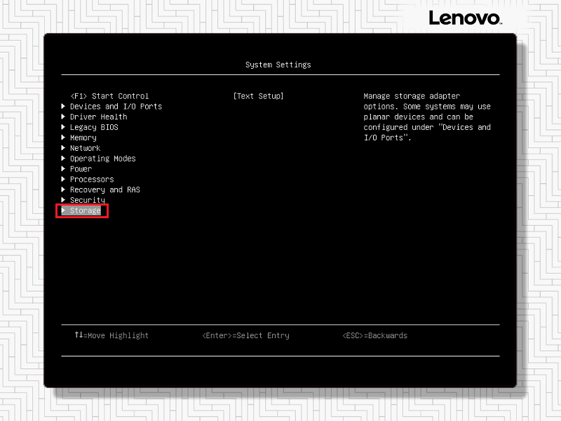
Task: Expand the arrow beside Driver Health
Action: pos(64,116)
